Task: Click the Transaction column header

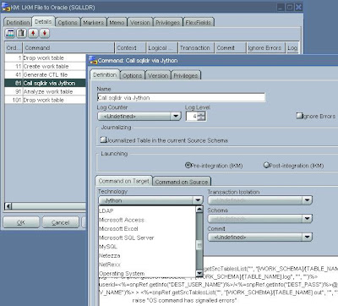Action: 196,48
